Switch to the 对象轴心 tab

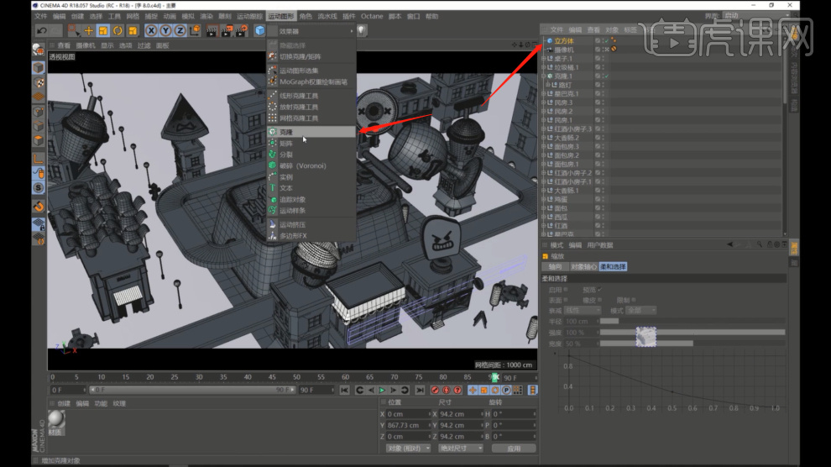[x=583, y=266]
